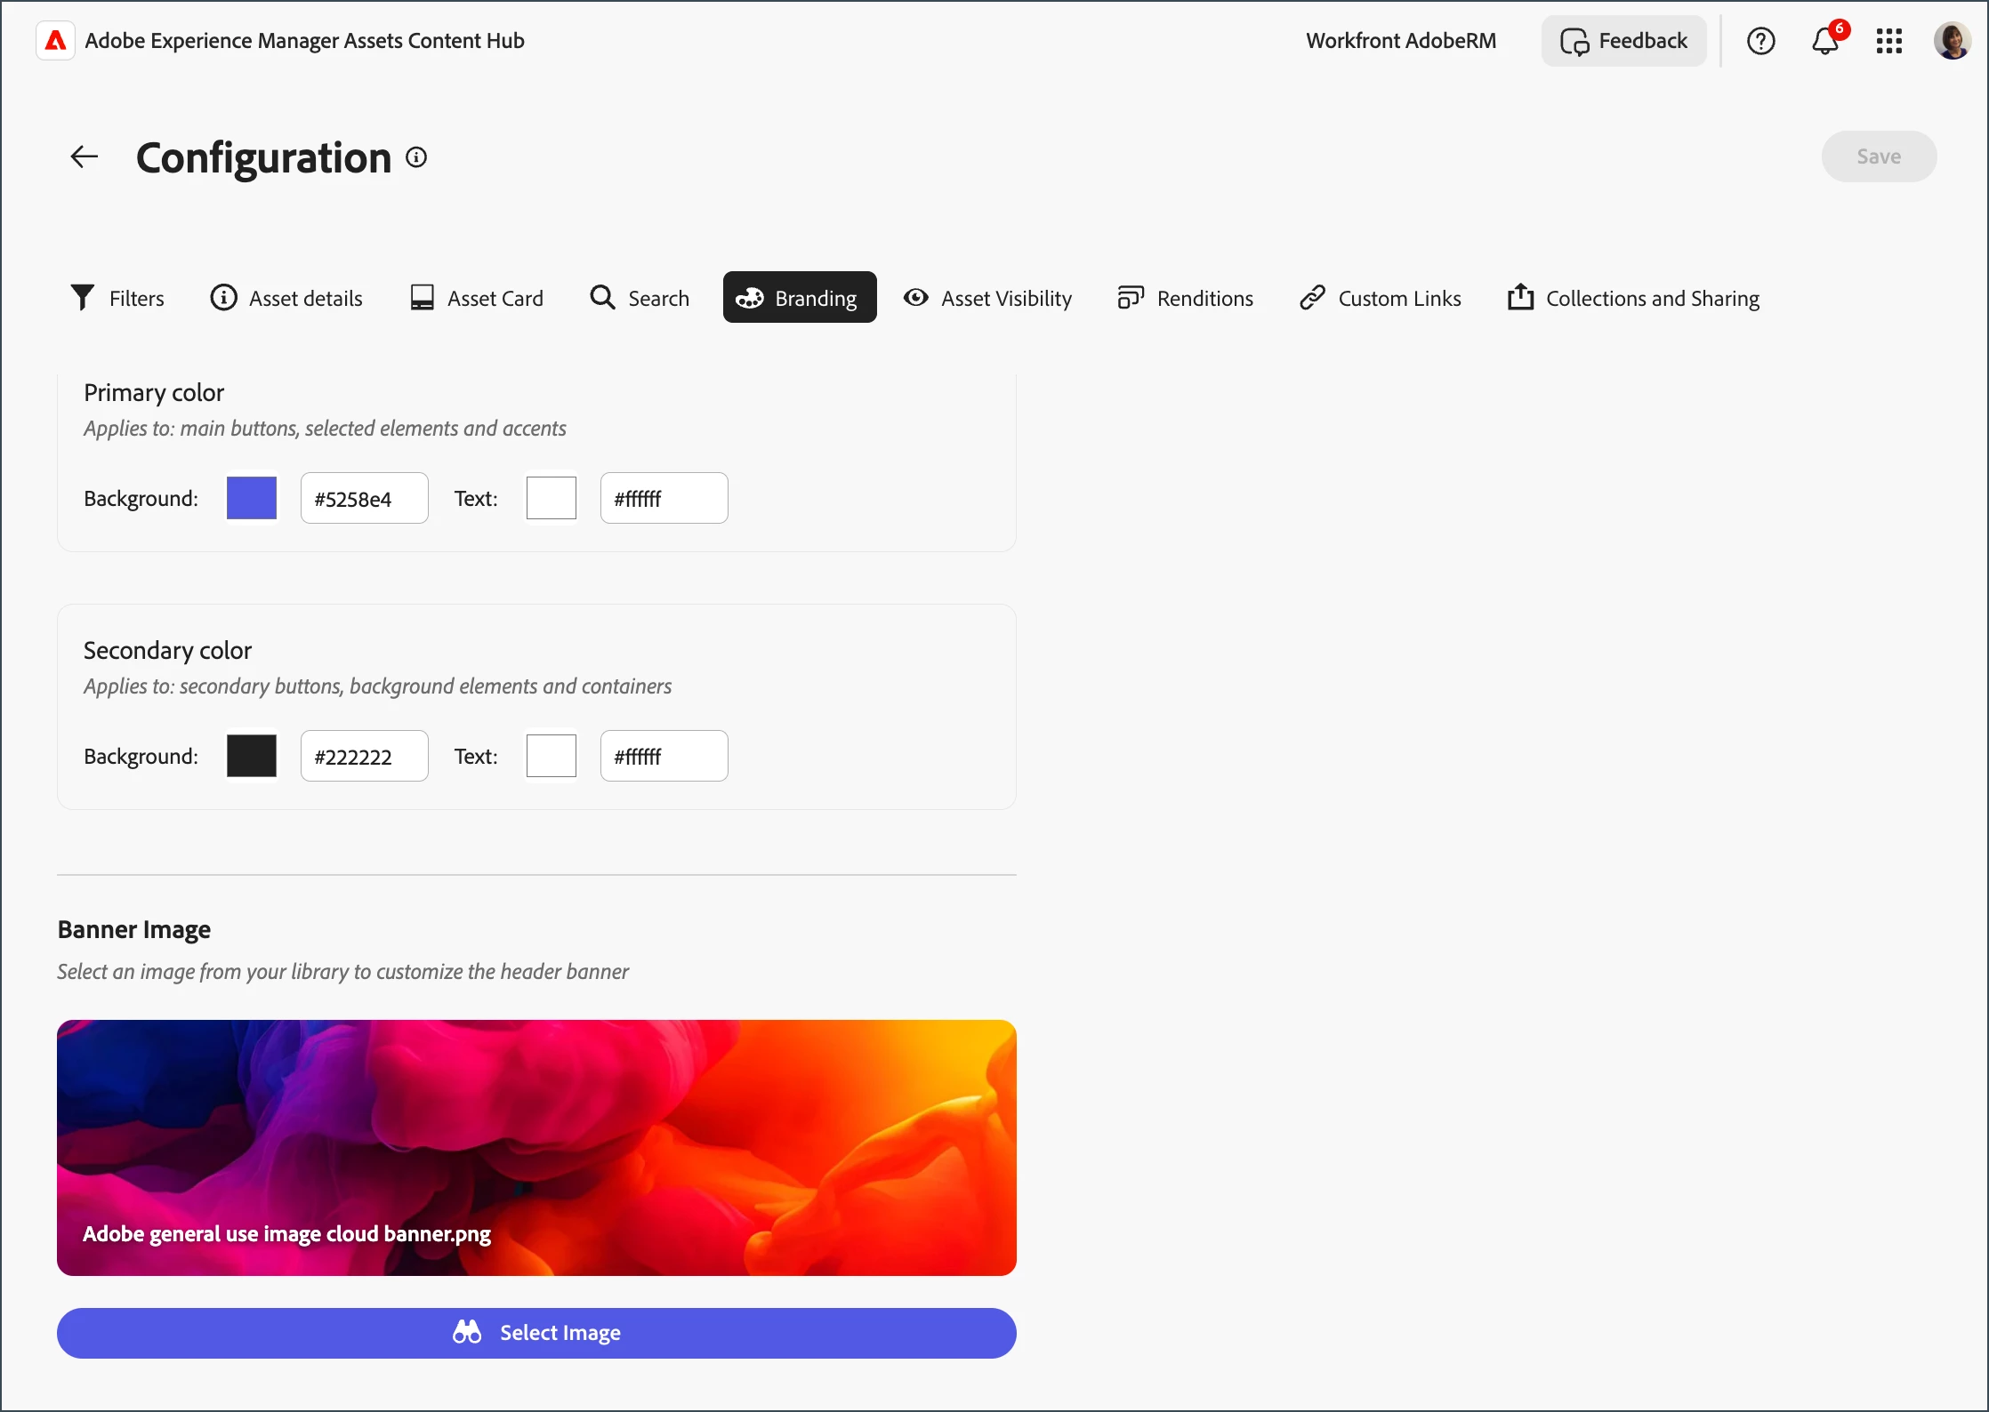Click the secondary background dark color swatch
1989x1412 pixels.
pos(252,756)
